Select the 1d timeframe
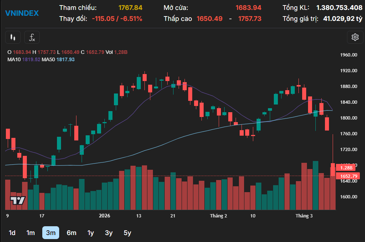 click(12, 233)
